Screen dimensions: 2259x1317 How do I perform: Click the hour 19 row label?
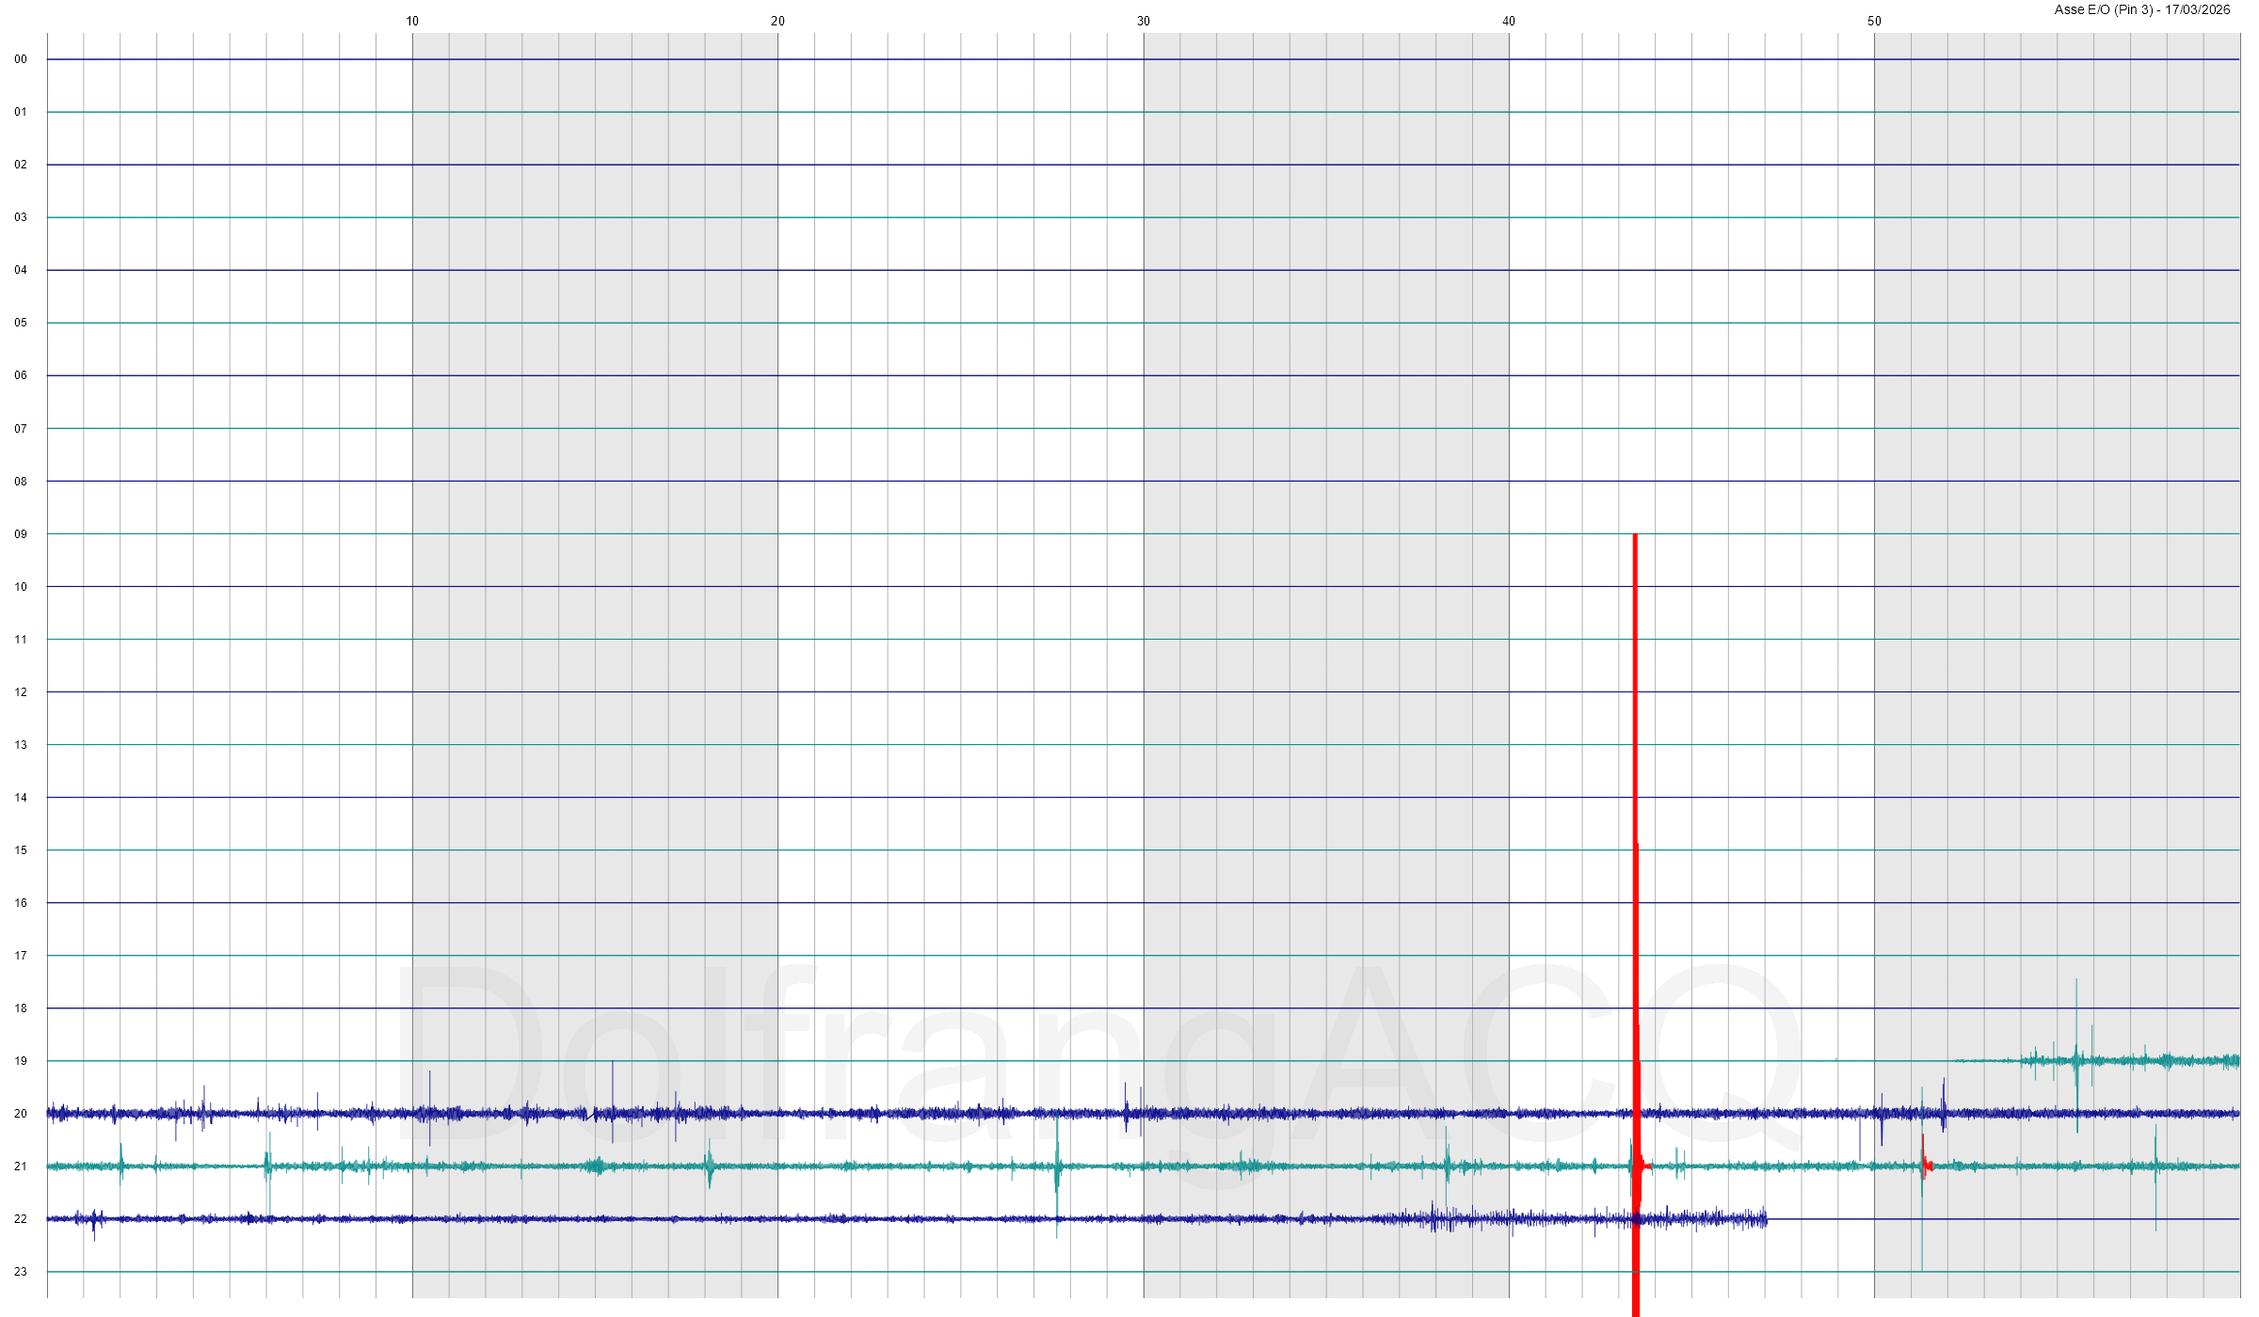(21, 1061)
